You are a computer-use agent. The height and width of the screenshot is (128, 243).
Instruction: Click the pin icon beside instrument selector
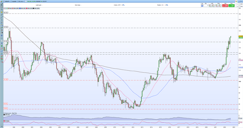(x=3, y=1)
